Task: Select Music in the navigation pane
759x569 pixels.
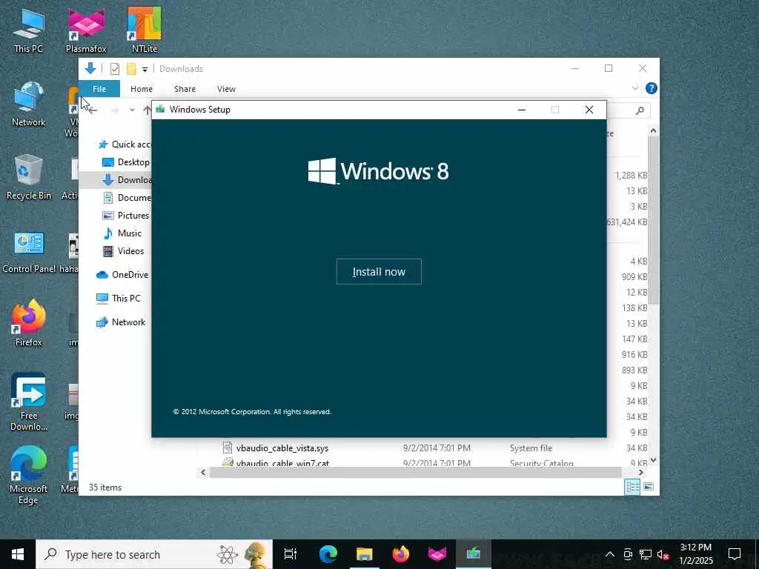Action: click(x=122, y=233)
